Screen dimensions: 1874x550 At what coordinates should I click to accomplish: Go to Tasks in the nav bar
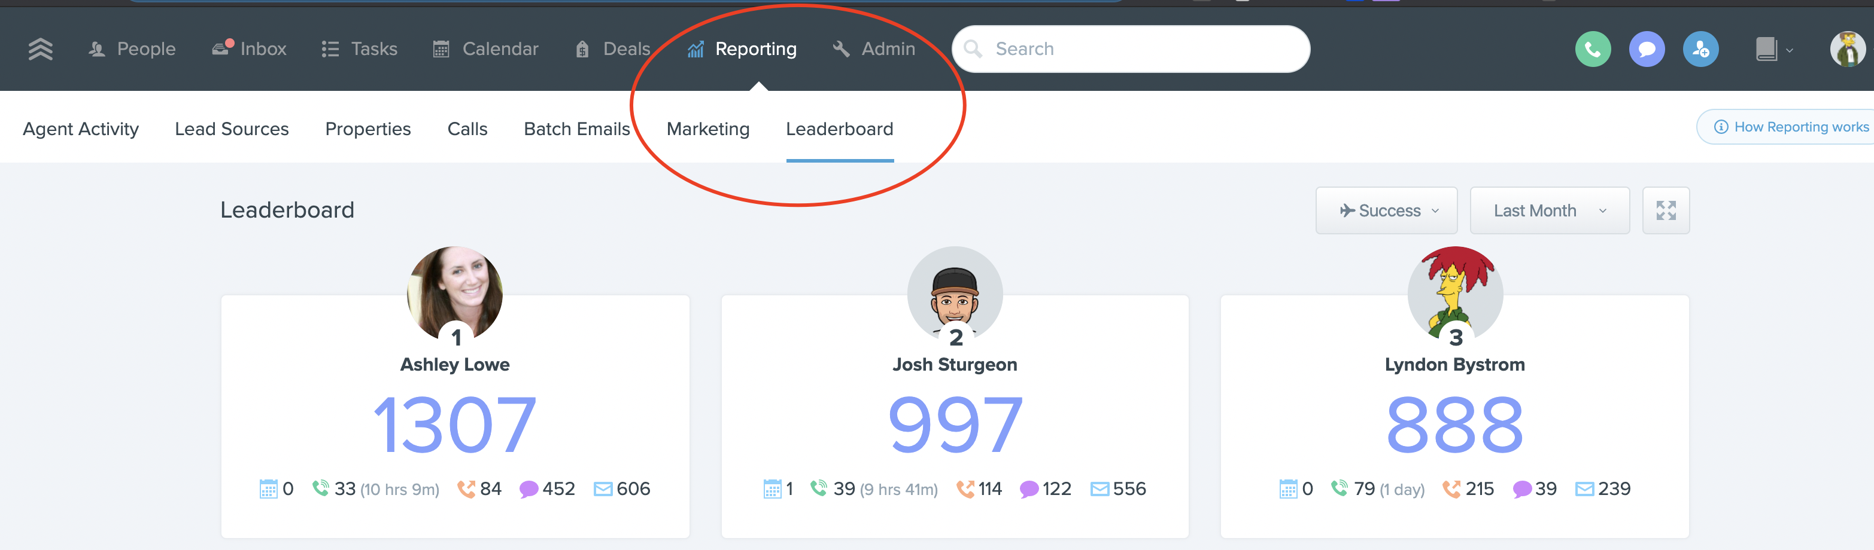[x=359, y=48]
